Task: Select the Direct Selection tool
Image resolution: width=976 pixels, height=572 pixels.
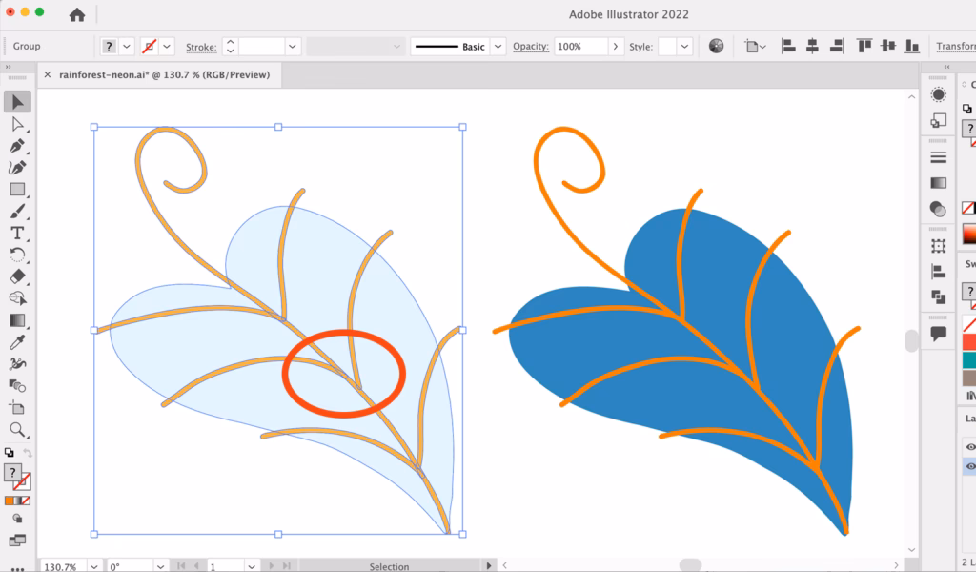Action: coord(15,125)
